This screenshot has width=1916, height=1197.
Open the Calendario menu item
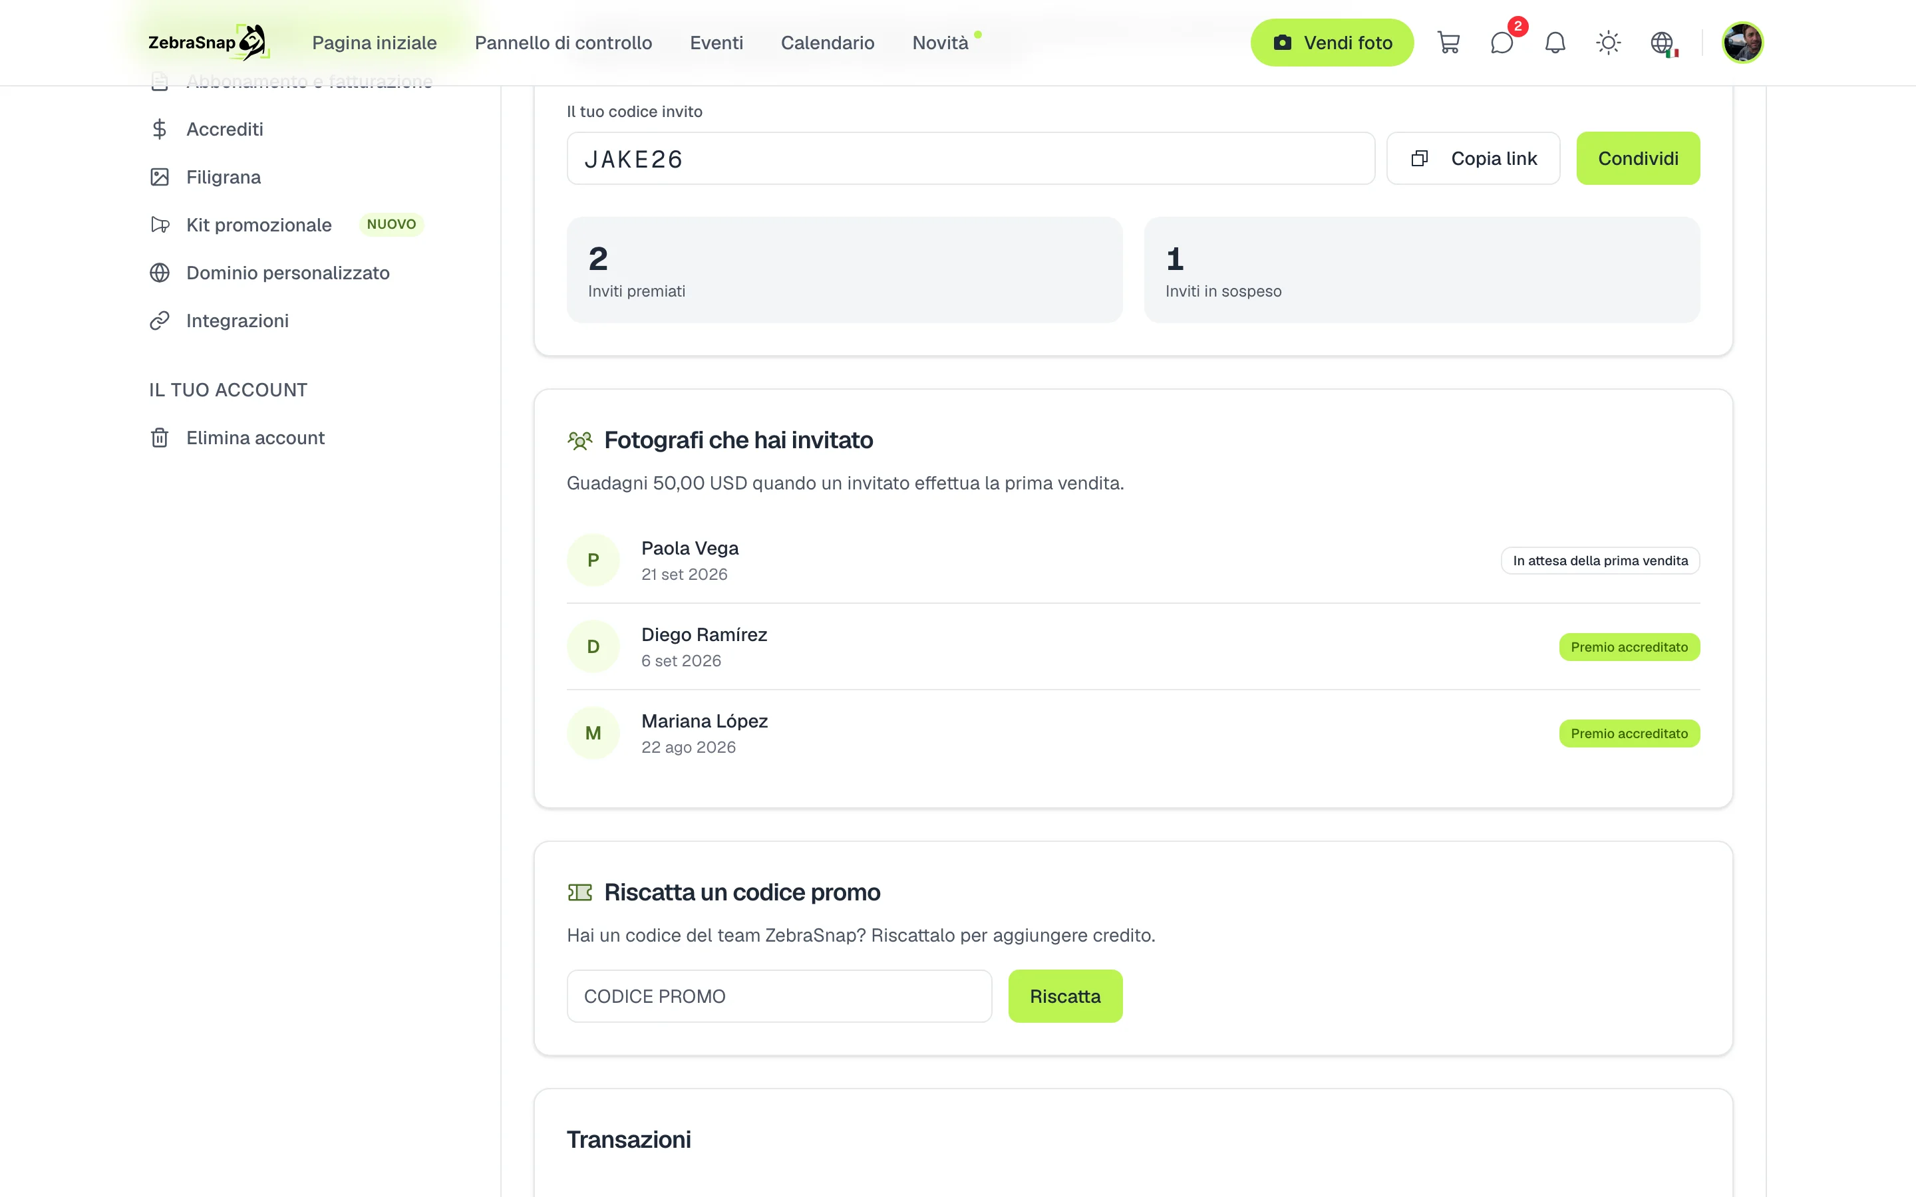pyautogui.click(x=828, y=43)
